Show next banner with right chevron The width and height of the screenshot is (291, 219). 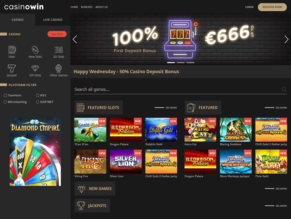coord(286,39)
